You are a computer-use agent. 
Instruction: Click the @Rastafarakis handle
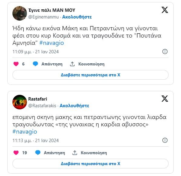point(42,106)
